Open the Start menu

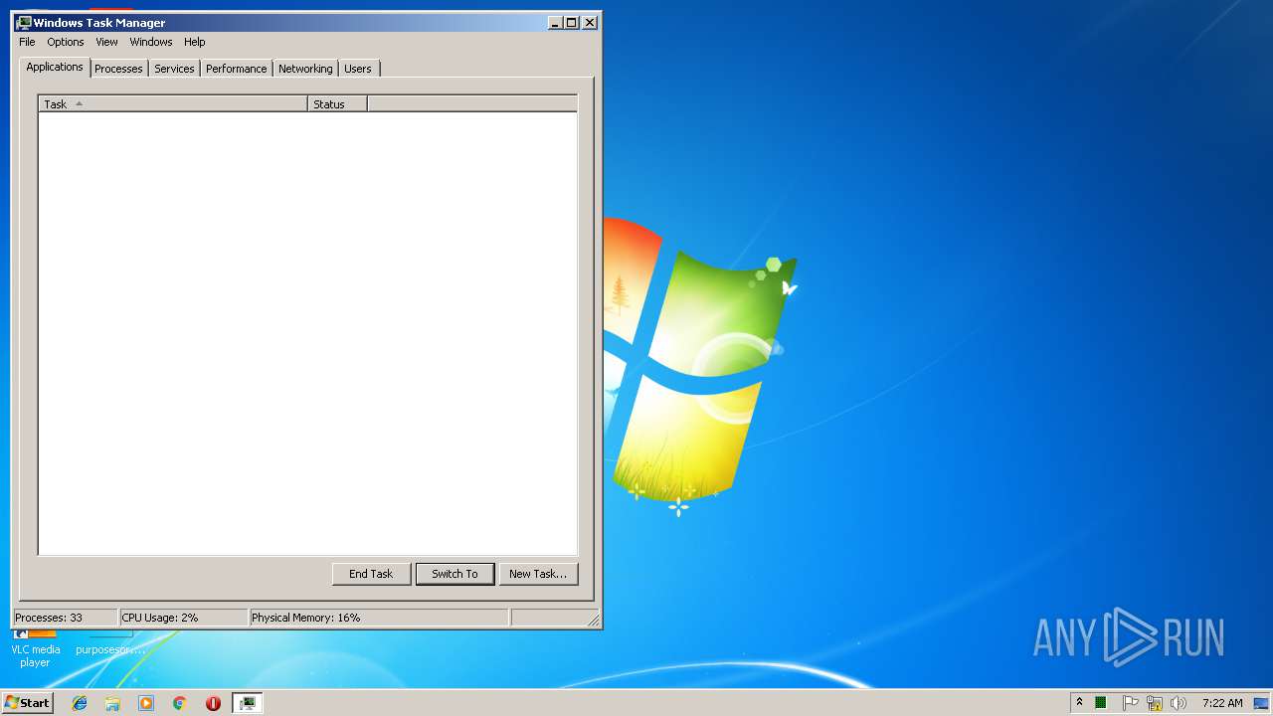28,703
